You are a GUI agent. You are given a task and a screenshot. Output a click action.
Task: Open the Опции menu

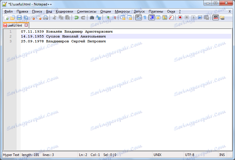pos(105,11)
